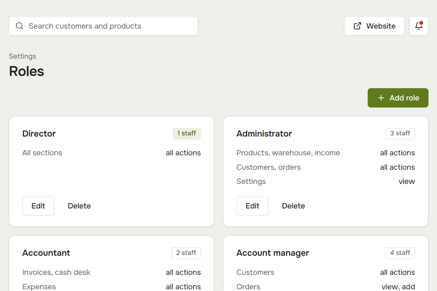Select the Account manager card title

coord(273,253)
